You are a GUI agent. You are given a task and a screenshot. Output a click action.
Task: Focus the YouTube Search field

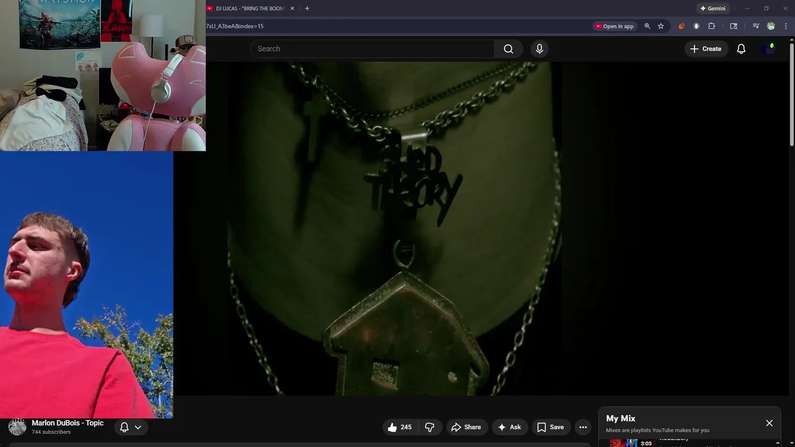pos(373,49)
